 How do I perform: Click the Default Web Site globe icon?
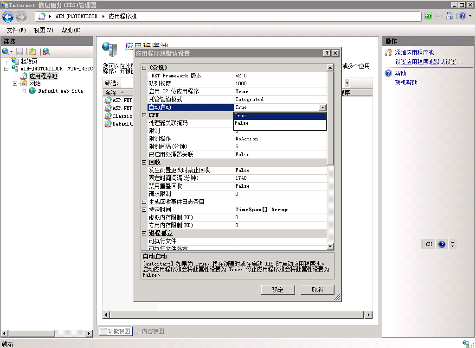coord(32,91)
